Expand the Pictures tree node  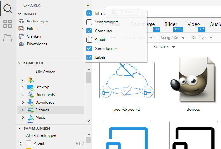23,110
